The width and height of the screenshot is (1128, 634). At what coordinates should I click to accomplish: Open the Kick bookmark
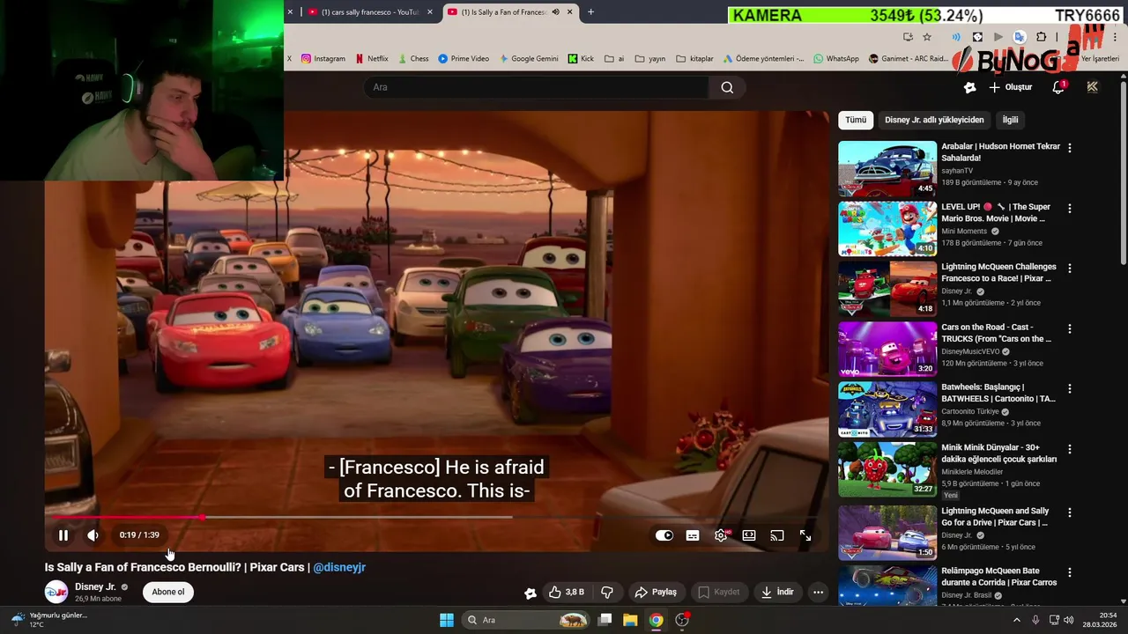coord(581,59)
